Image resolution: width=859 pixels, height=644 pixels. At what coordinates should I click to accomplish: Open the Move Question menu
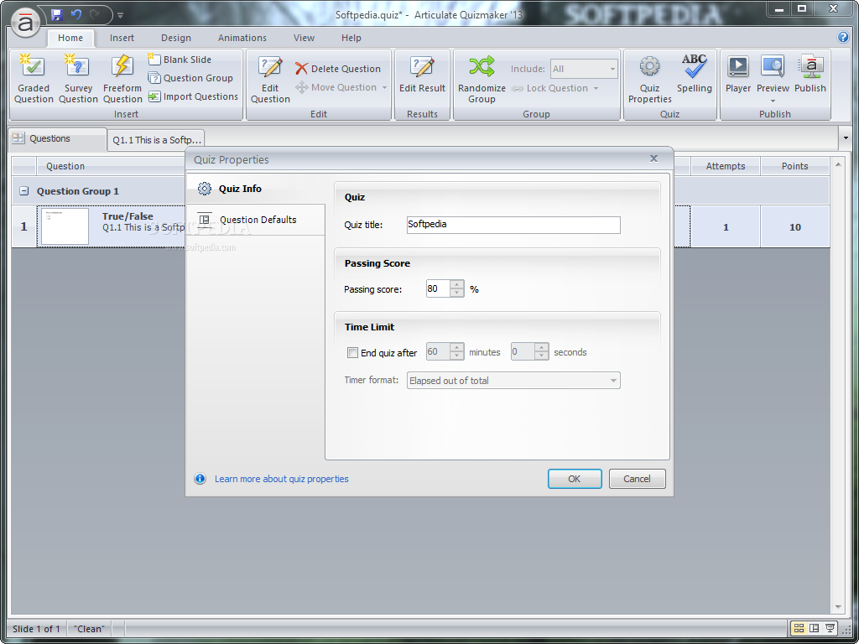coord(341,87)
